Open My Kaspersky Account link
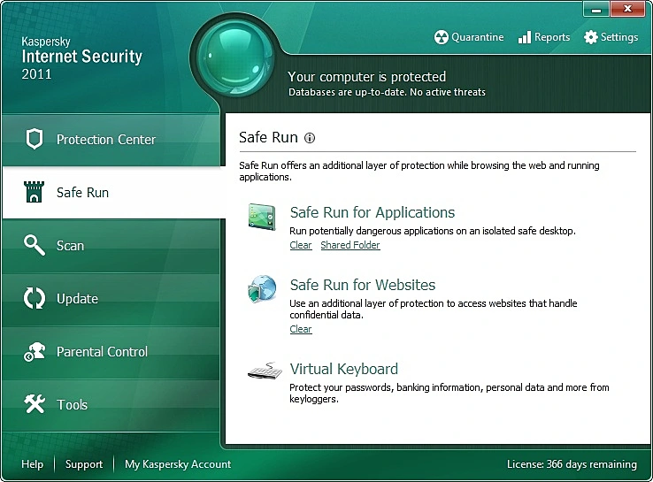The width and height of the screenshot is (653, 482). coord(178,464)
